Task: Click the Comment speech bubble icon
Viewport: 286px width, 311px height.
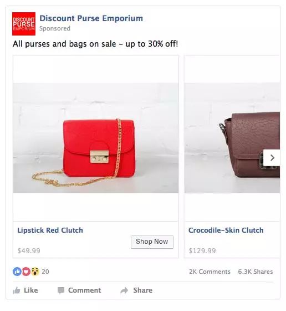Action: 61,290
